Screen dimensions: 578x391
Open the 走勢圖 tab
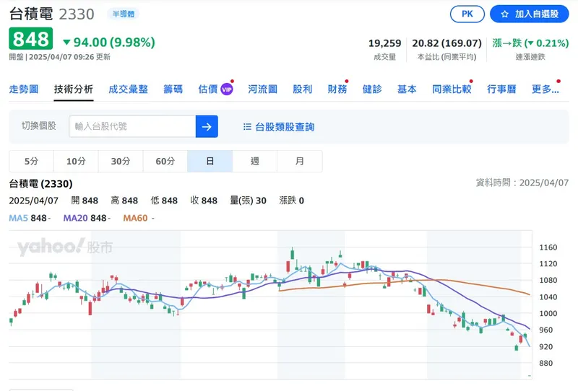tap(23, 89)
